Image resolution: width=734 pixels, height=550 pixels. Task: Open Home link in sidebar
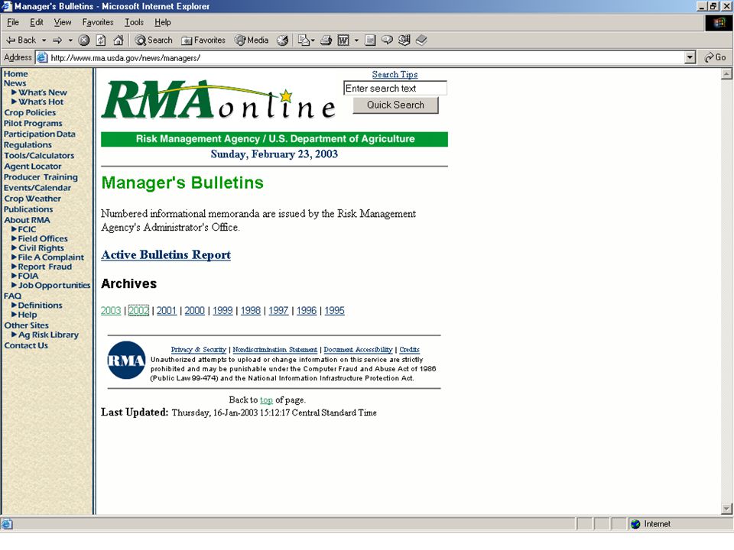coord(15,74)
